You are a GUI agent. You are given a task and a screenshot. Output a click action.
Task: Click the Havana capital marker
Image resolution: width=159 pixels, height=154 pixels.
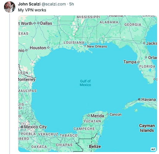coord(139,99)
